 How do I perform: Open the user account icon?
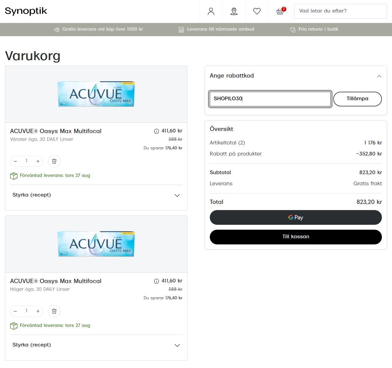[211, 11]
